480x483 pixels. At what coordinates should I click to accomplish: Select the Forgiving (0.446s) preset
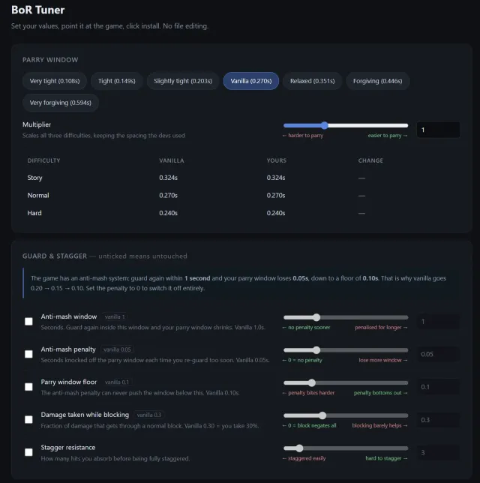click(378, 81)
